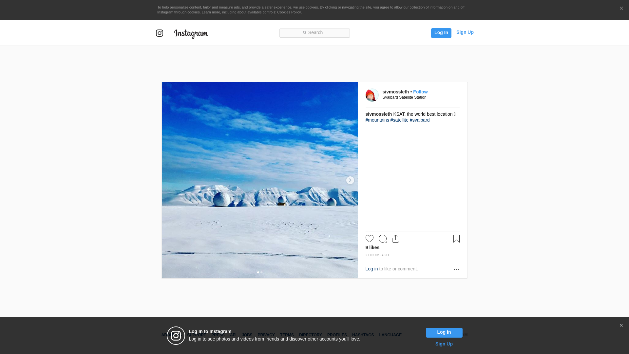Screen dimensions: 629x354
Task: Click the Instagram wordmark logo
Action: (191, 33)
